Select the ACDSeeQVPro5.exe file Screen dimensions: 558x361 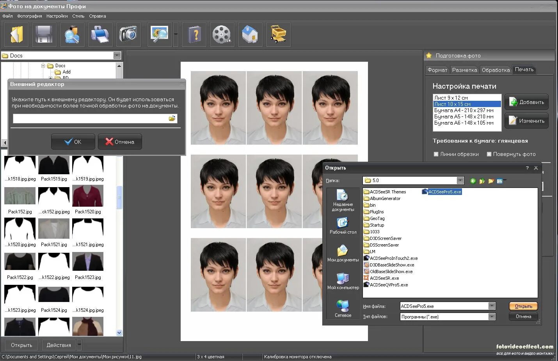386,285
